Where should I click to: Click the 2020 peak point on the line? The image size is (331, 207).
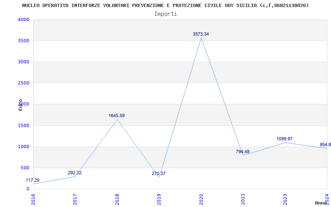pyautogui.click(x=201, y=38)
